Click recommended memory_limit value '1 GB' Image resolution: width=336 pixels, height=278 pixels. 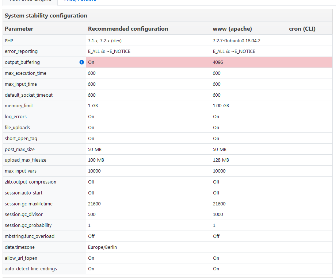pyautogui.click(x=93, y=106)
